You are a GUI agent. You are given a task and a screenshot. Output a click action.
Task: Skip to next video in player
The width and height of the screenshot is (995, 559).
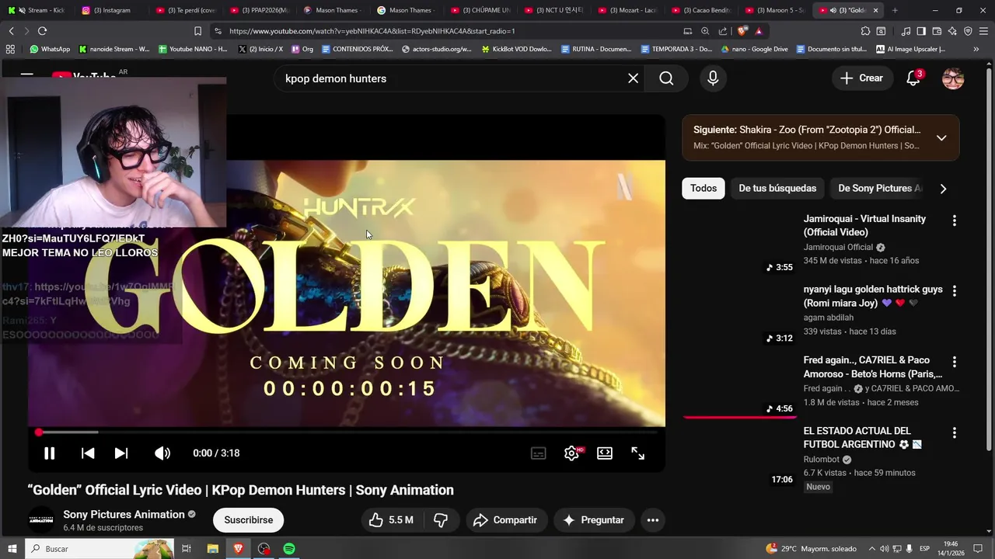(121, 453)
